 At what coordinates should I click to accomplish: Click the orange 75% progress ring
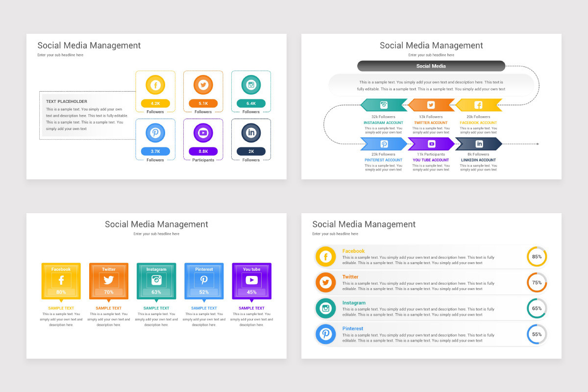[x=537, y=283]
